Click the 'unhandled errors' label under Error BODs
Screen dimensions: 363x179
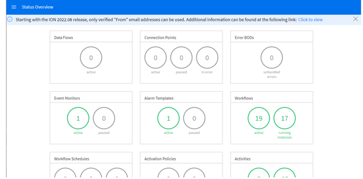pos(272,74)
